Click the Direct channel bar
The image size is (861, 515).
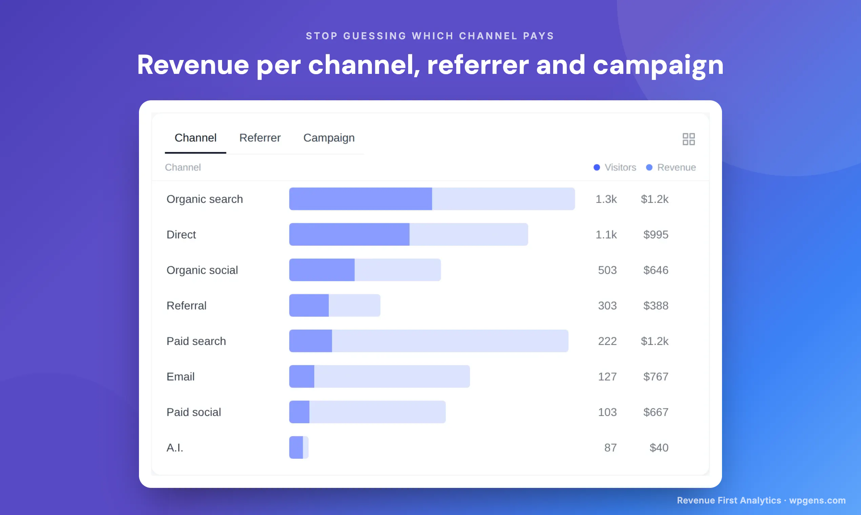(x=408, y=234)
